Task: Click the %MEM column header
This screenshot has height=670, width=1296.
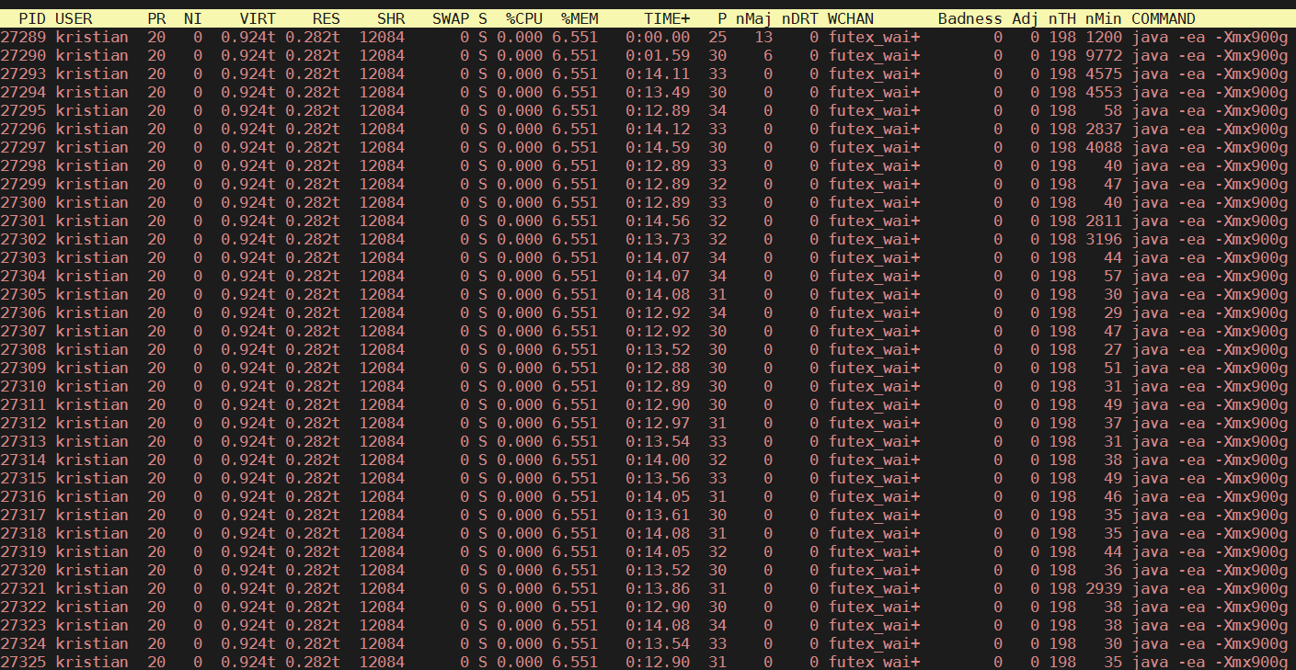Action: [x=579, y=18]
